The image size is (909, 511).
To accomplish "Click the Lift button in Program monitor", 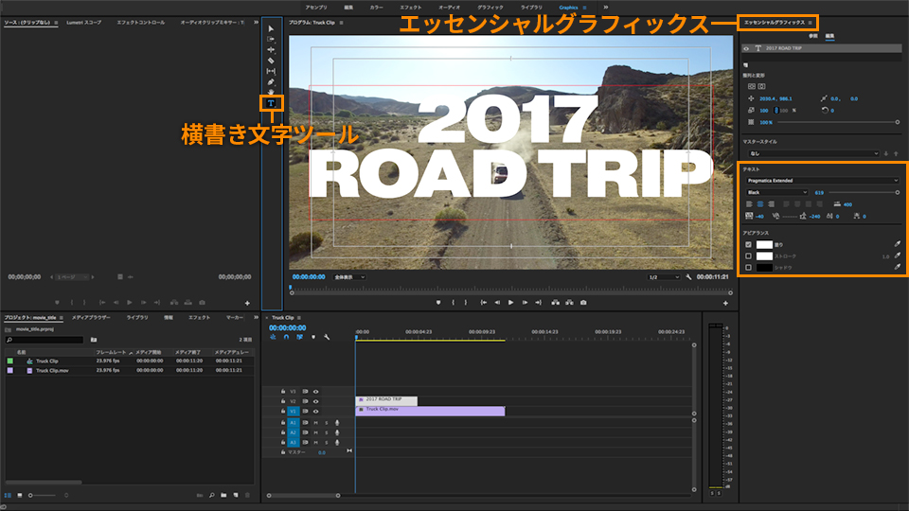I will (x=556, y=303).
